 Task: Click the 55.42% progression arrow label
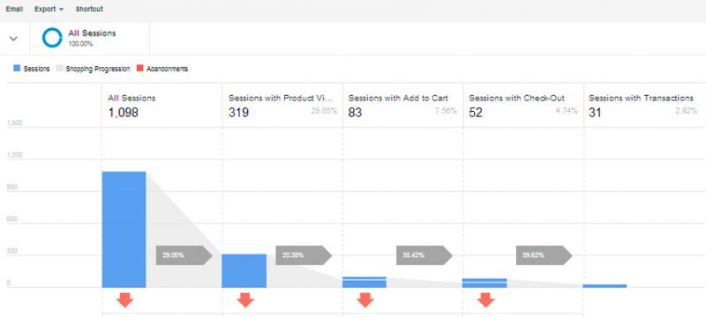coord(424,255)
